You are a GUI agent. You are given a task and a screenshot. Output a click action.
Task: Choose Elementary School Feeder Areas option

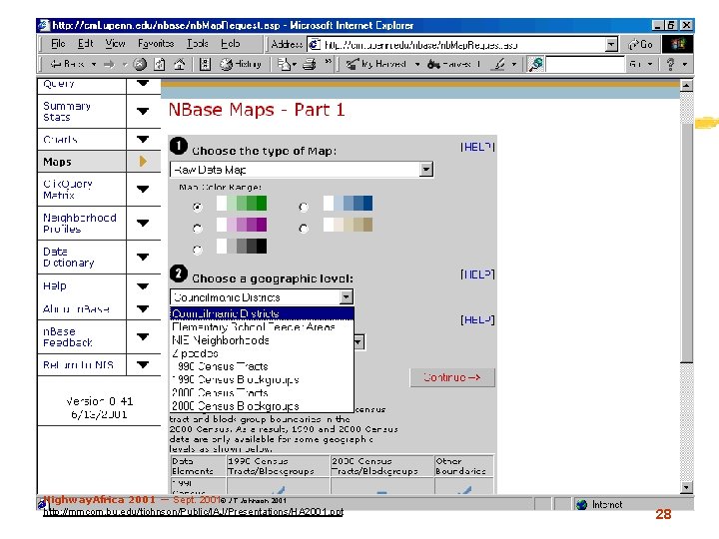(262, 326)
